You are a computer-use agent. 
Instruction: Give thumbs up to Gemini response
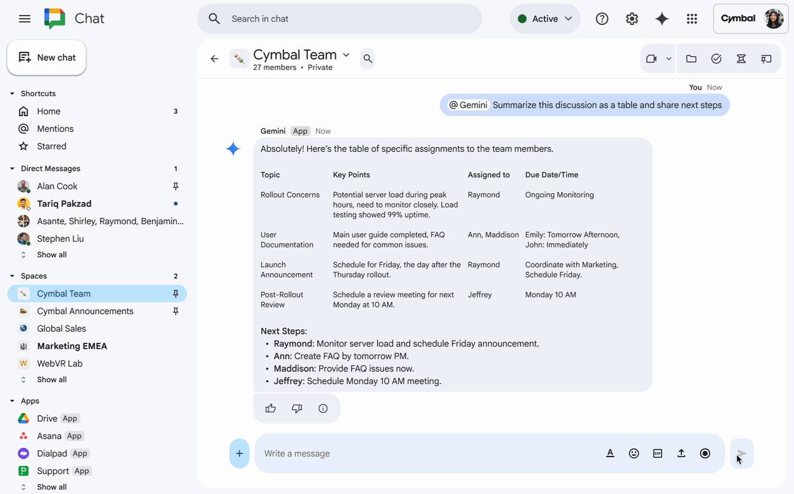pos(270,408)
